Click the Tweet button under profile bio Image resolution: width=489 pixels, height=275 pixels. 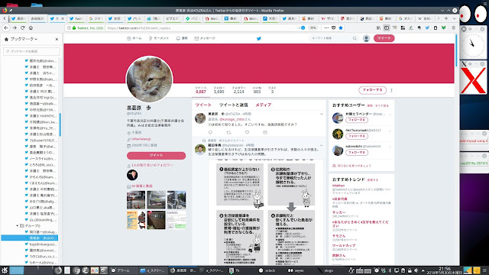156,155
